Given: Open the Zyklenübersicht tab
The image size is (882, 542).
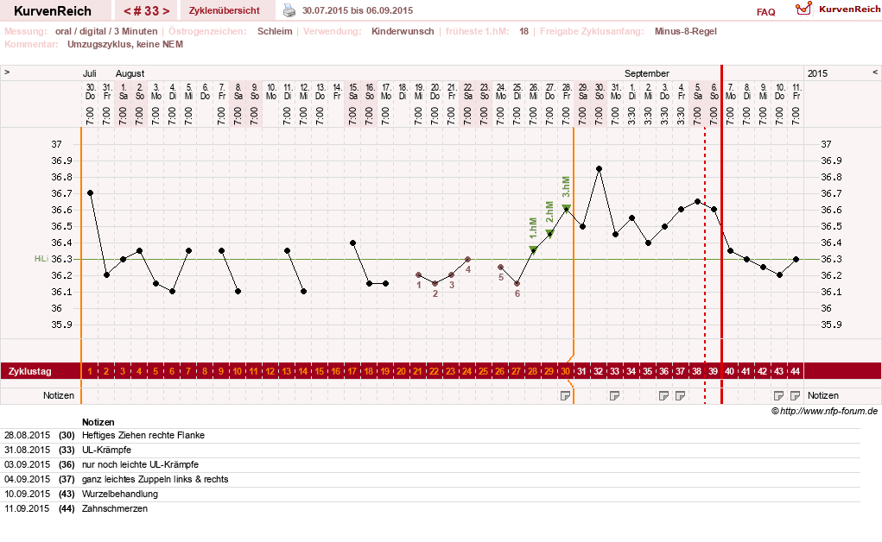Looking at the screenshot, I should tap(225, 10).
